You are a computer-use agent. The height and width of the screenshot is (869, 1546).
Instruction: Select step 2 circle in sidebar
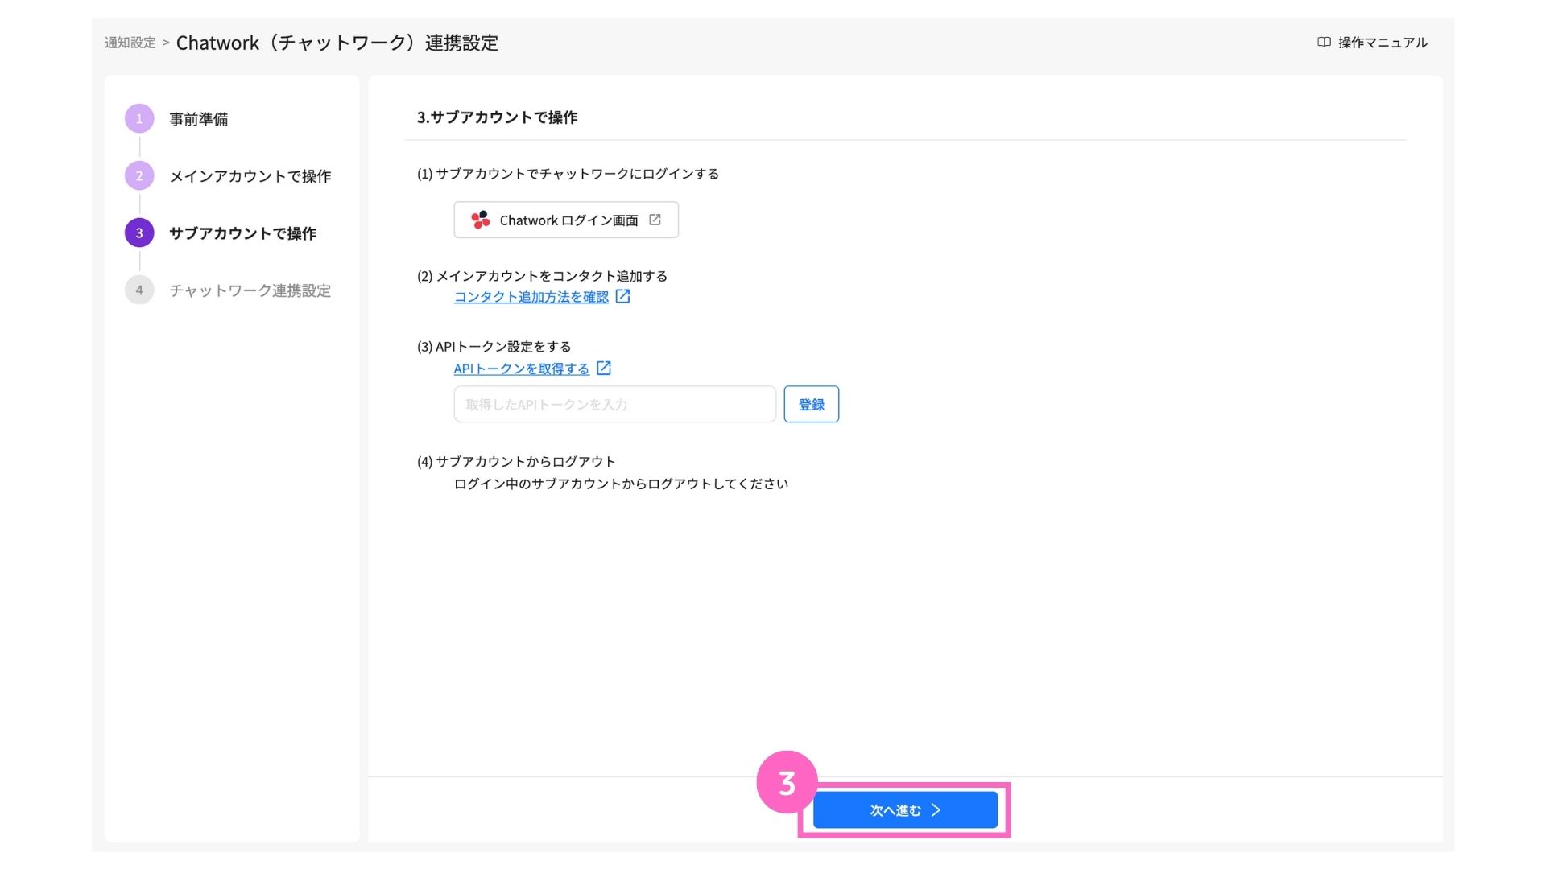(x=139, y=175)
